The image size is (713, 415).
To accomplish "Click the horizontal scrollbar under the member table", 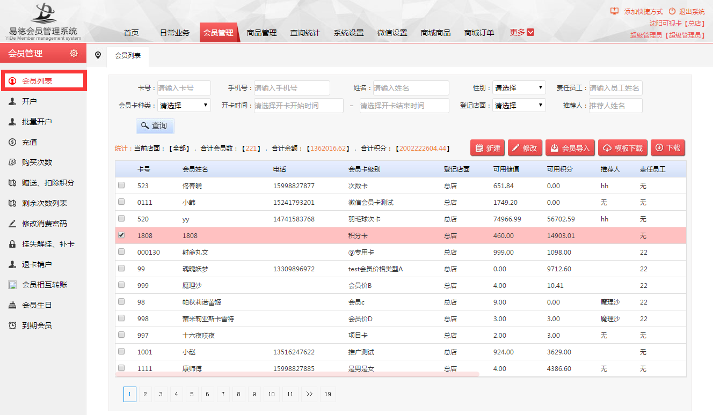I will point(297,374).
